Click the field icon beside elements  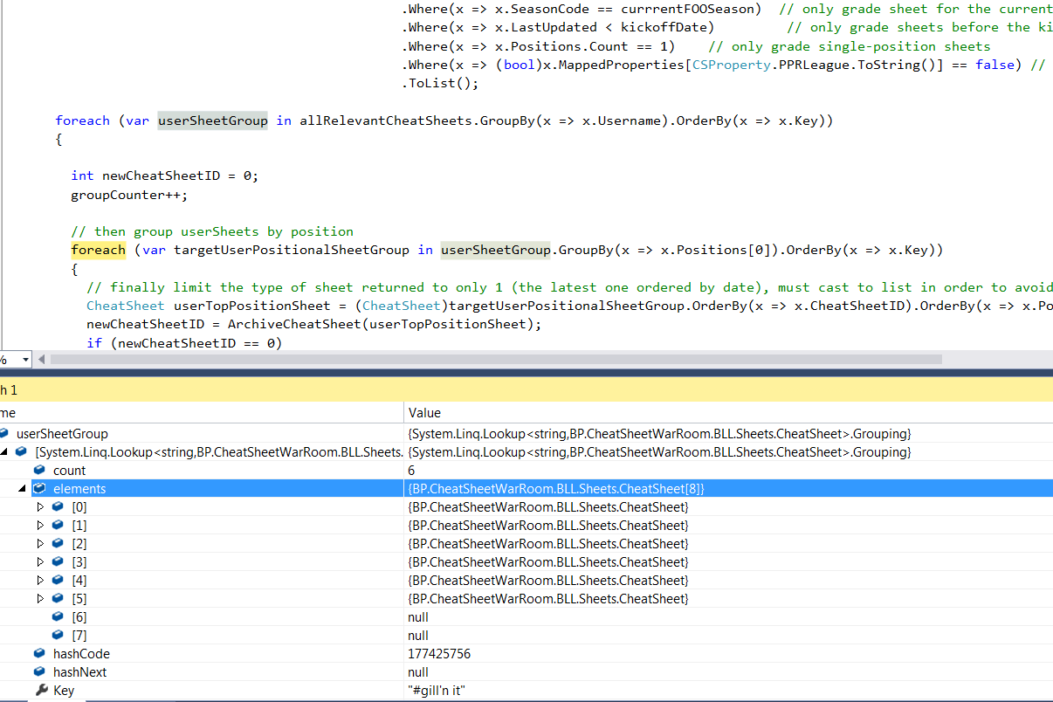point(40,489)
